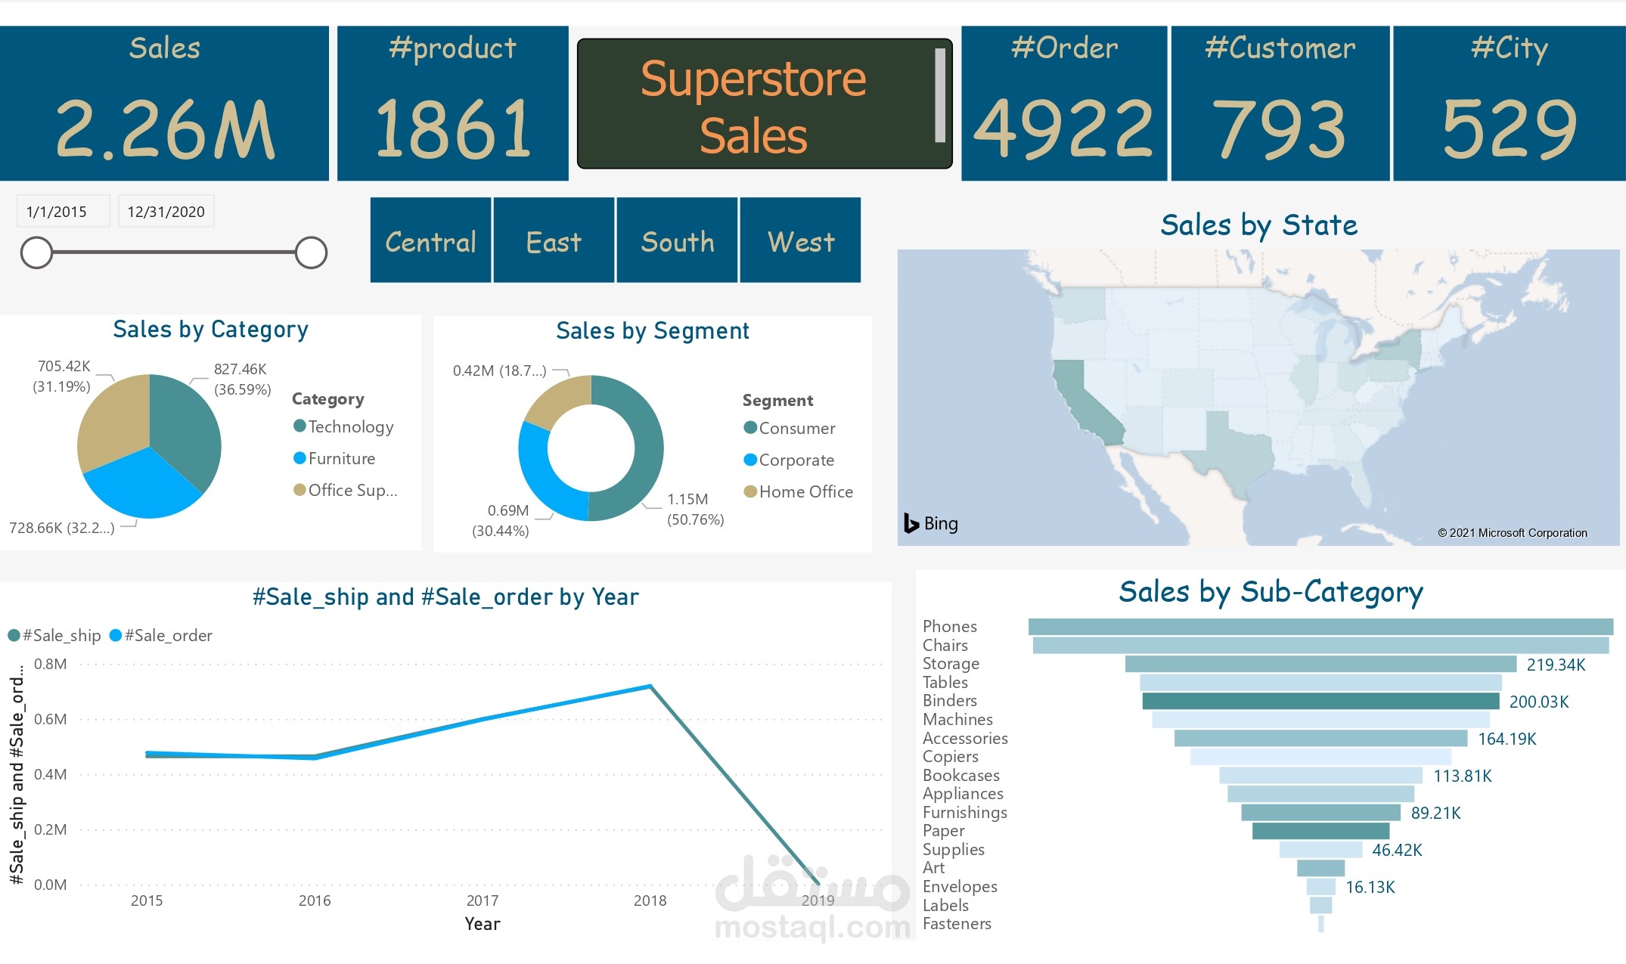Toggle Home Office in the segment legend

(x=798, y=491)
